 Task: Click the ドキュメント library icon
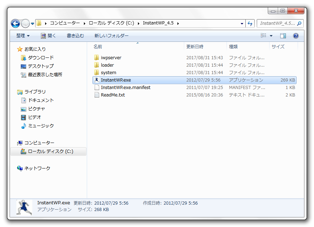coord(23,100)
